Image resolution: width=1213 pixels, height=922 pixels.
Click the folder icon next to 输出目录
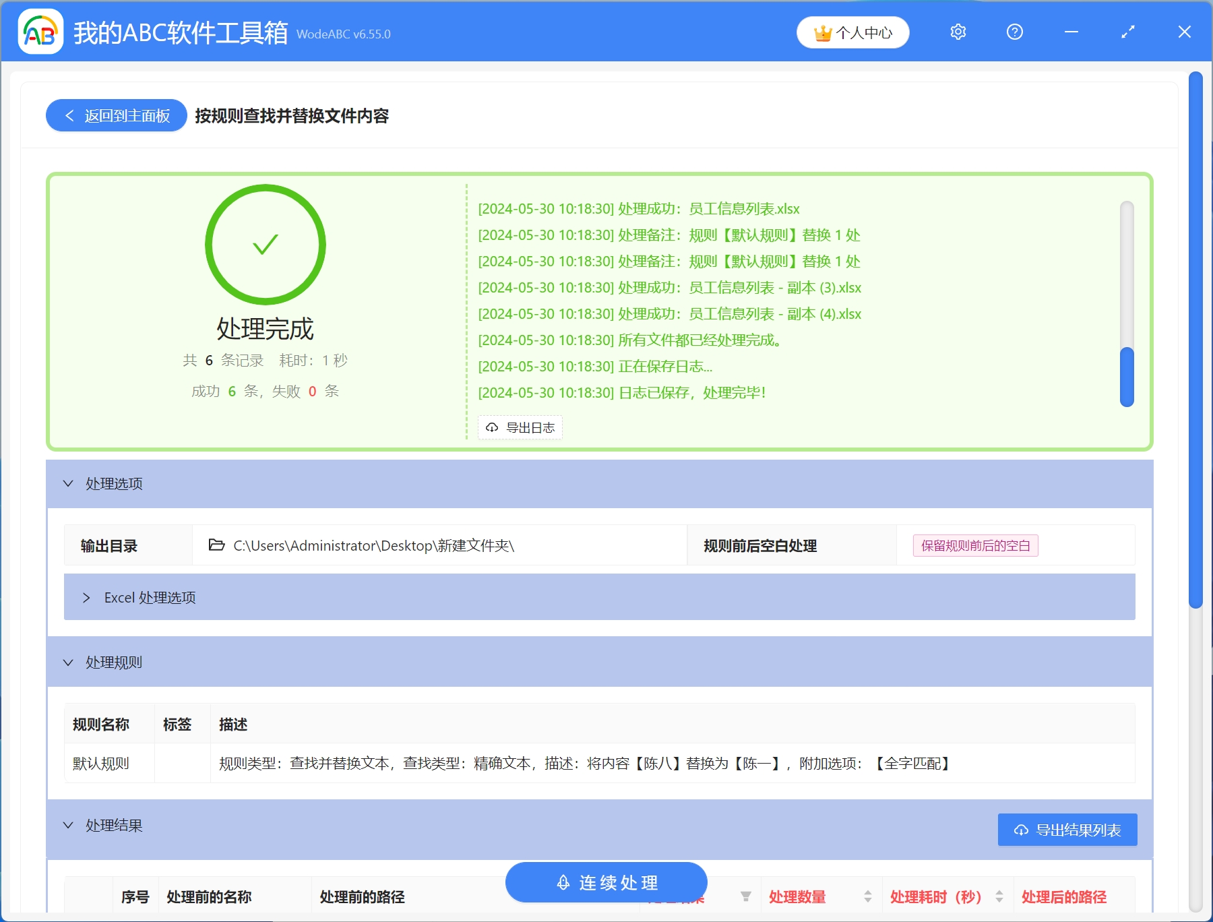pos(214,546)
